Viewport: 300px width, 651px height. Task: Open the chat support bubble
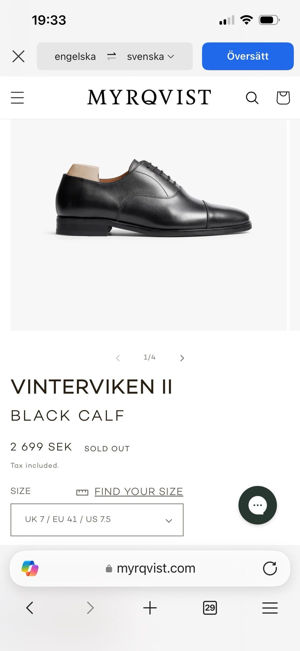coord(257,505)
